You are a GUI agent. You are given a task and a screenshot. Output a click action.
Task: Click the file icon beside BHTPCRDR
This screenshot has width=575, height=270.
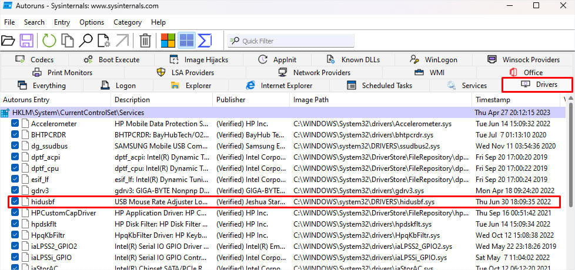25,135
